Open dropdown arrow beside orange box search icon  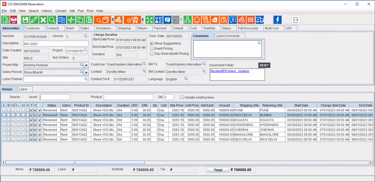point(112,20)
